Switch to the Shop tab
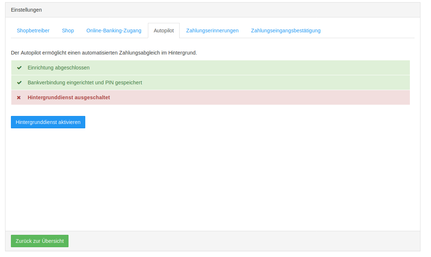This screenshot has width=431, height=257. [x=68, y=31]
